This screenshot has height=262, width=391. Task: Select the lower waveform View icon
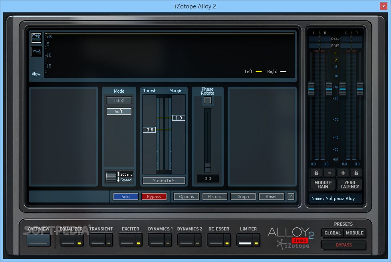[x=36, y=52]
